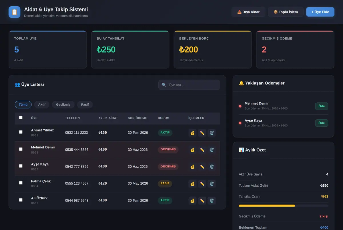
Task: Record payment for Ayşe Kaya row
Action: (x=192, y=167)
